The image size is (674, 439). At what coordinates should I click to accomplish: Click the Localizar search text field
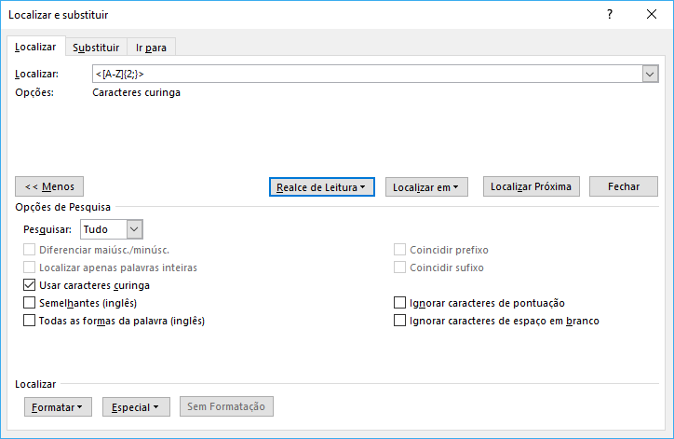pyautogui.click(x=366, y=74)
